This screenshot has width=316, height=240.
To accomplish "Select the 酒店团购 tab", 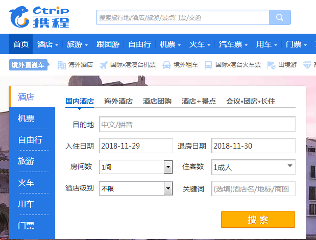I will (x=157, y=101).
